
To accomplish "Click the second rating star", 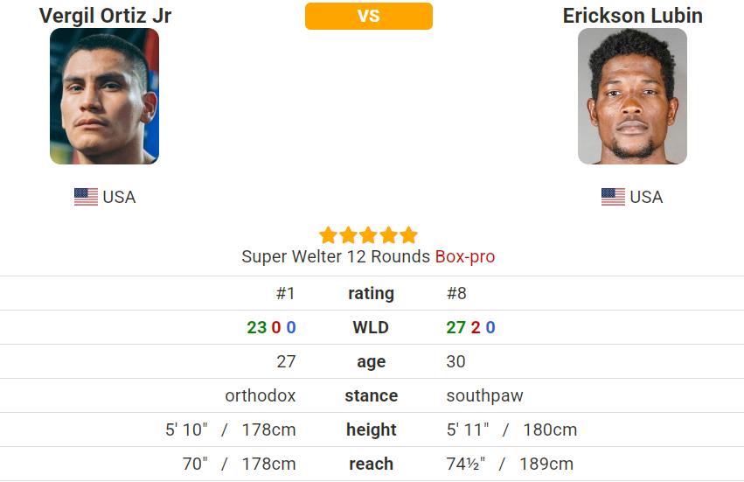I will coord(348,235).
